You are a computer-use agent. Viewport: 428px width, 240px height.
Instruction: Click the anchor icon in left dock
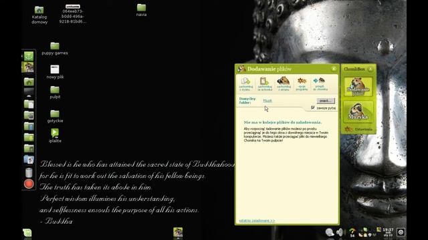[x=29, y=56]
